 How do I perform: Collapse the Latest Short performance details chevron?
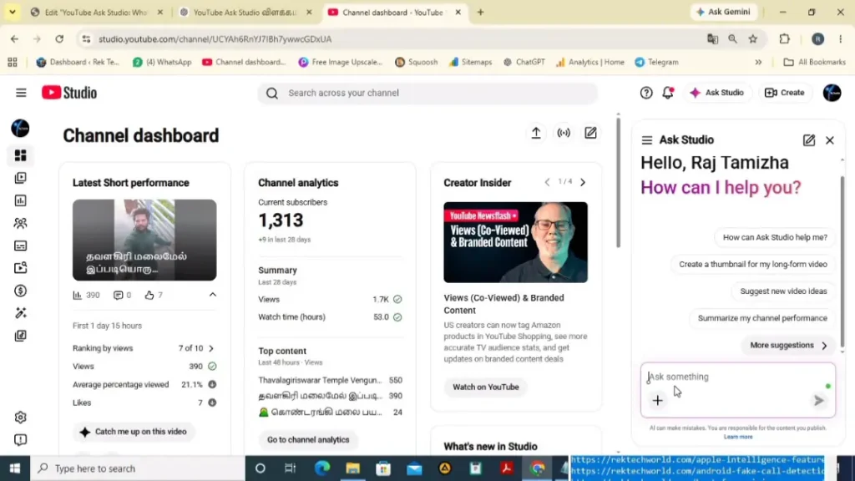(213, 295)
